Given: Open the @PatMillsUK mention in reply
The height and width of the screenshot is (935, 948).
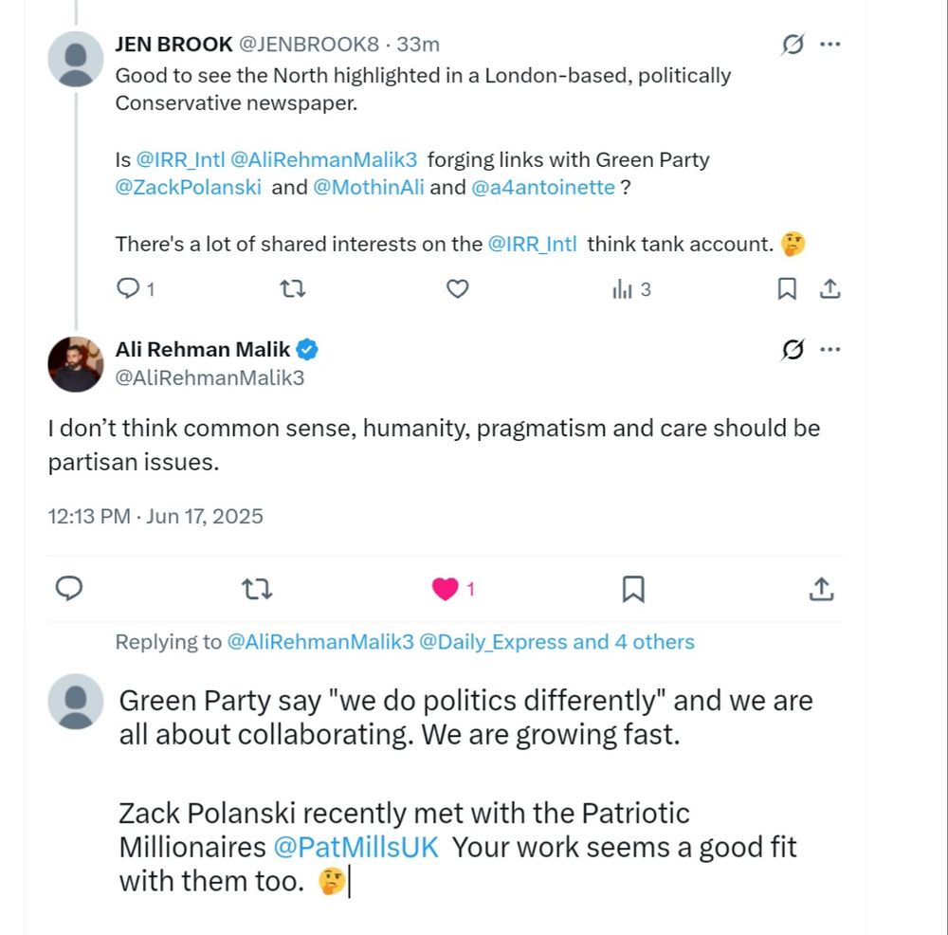Looking at the screenshot, I should (356, 847).
